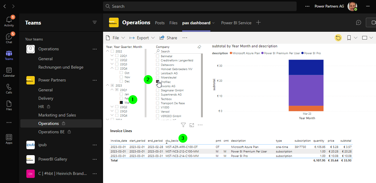Go back with the history left arrow
The image size is (376, 183).
(x=4, y=6)
